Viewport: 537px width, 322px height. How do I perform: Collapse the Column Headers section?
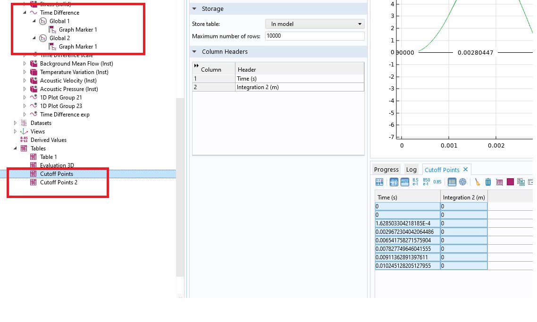click(194, 52)
